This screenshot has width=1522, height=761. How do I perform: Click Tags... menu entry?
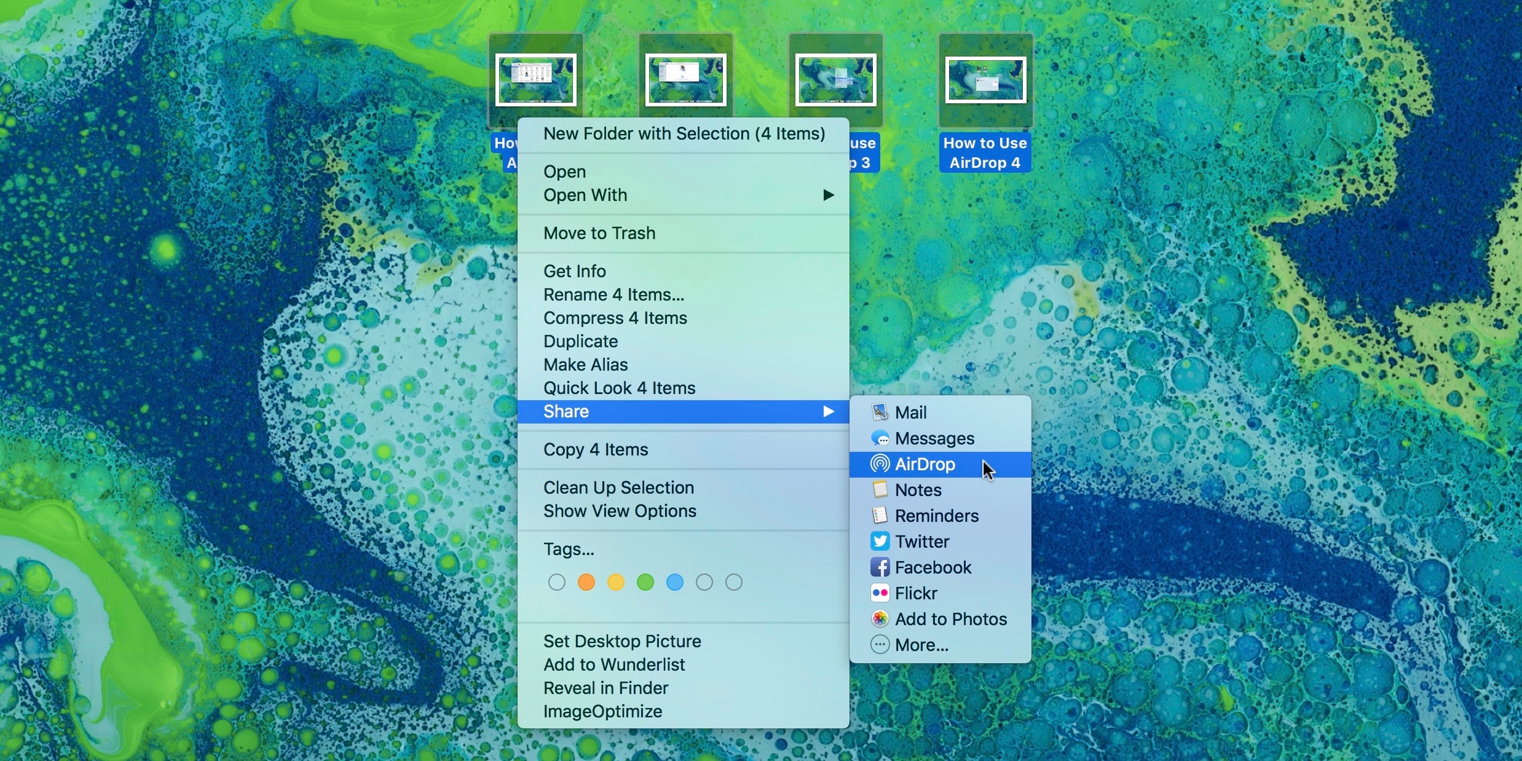coord(569,549)
